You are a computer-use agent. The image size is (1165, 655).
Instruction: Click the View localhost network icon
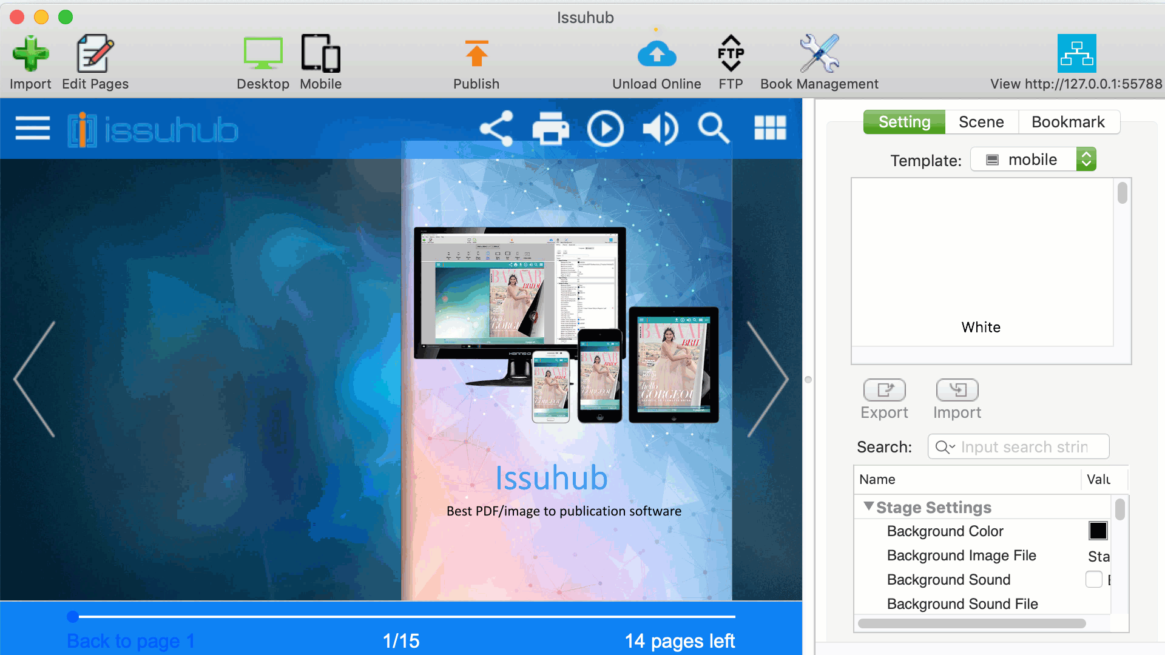pyautogui.click(x=1076, y=53)
